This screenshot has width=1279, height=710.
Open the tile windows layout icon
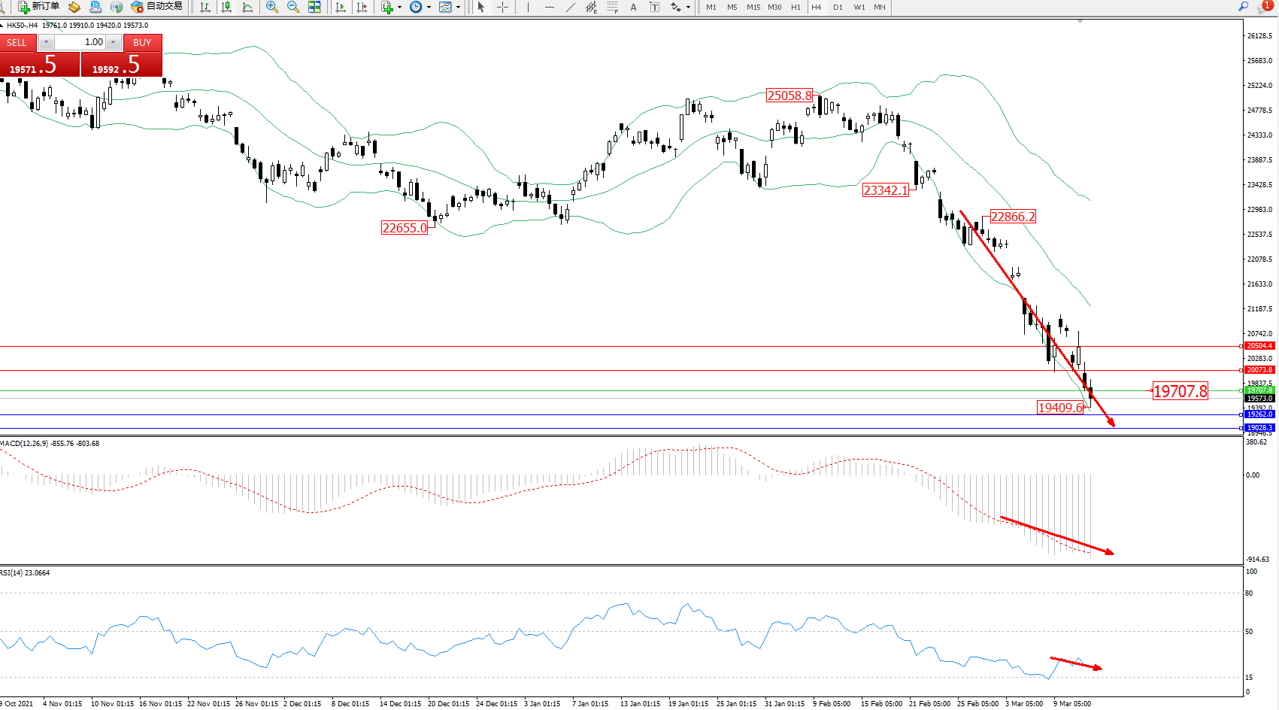point(314,7)
